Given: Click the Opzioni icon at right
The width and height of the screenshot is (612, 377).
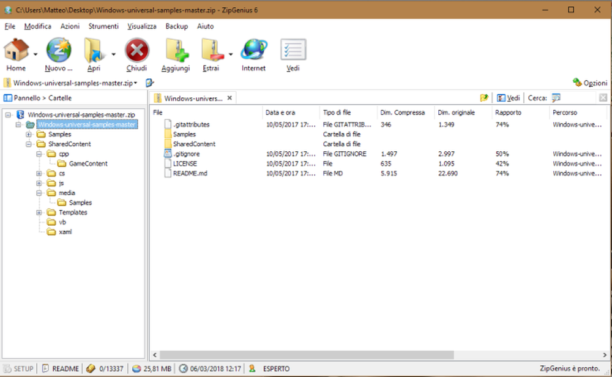Looking at the screenshot, I should click(x=577, y=83).
